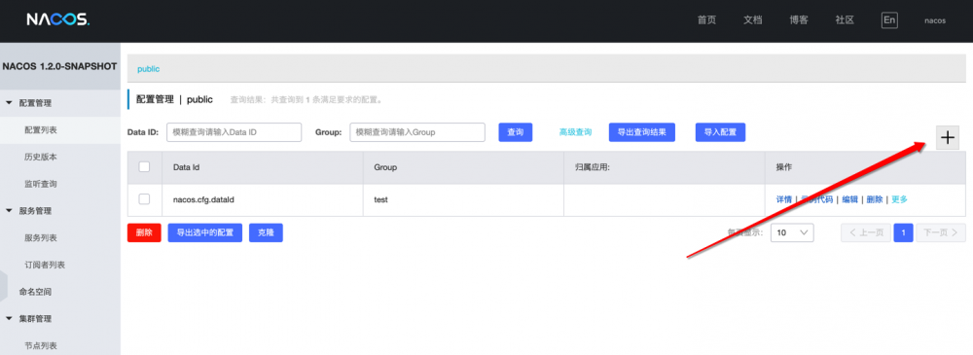Collapse the 集群管理 sidebar section

pos(10,319)
